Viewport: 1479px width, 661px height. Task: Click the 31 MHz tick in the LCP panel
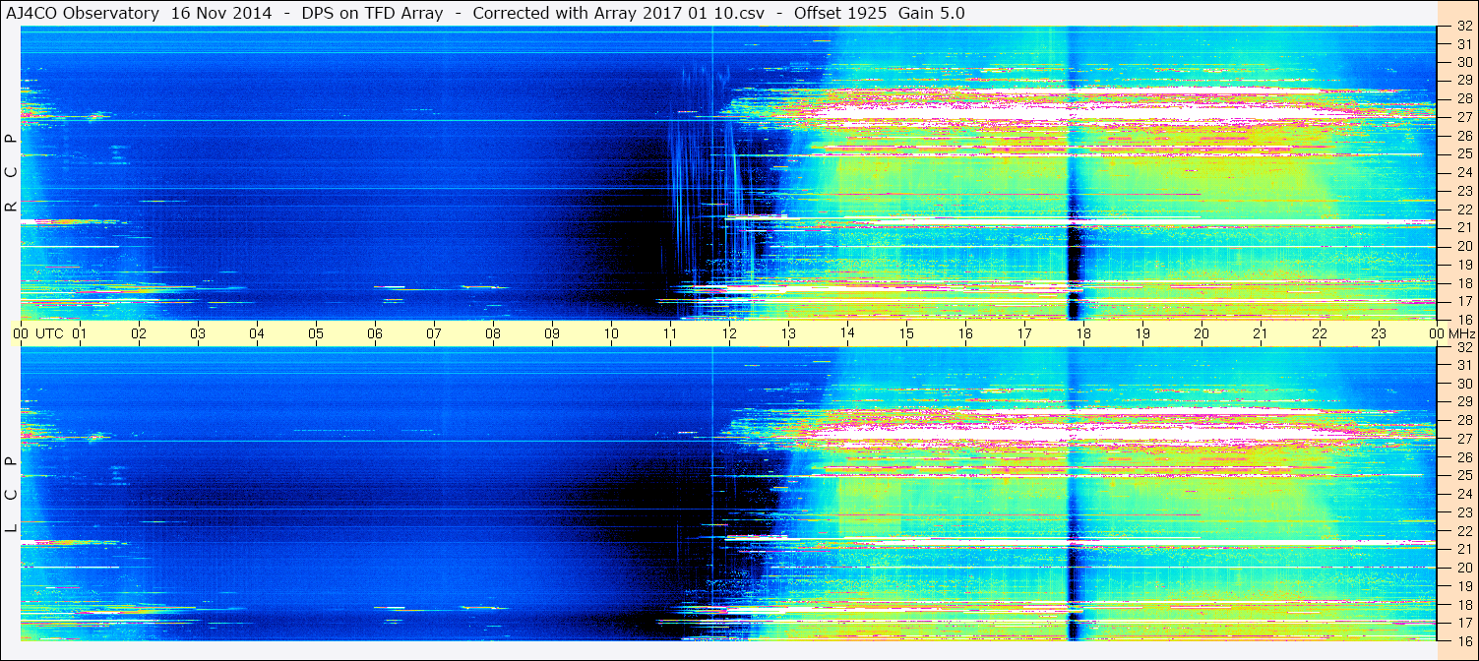(1463, 365)
